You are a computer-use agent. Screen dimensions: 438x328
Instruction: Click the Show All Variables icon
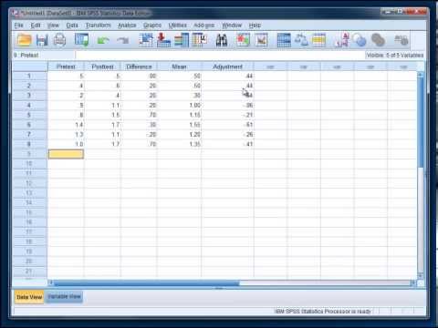pos(378,40)
